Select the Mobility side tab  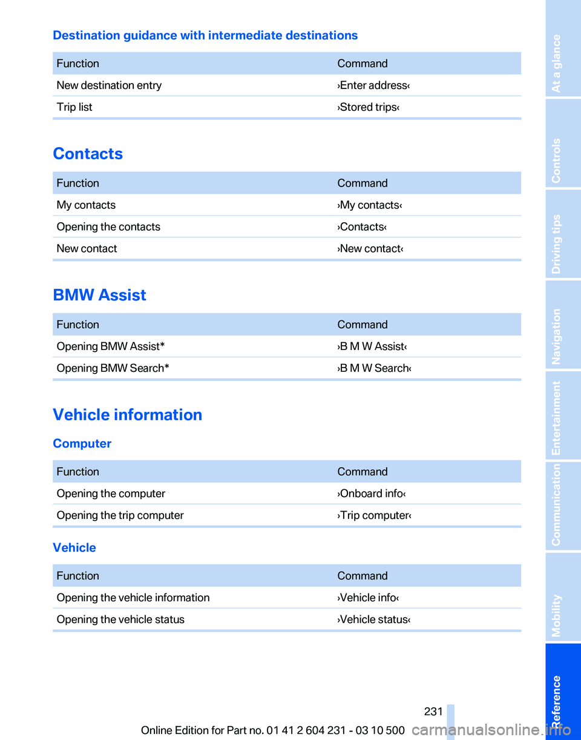tap(563, 596)
